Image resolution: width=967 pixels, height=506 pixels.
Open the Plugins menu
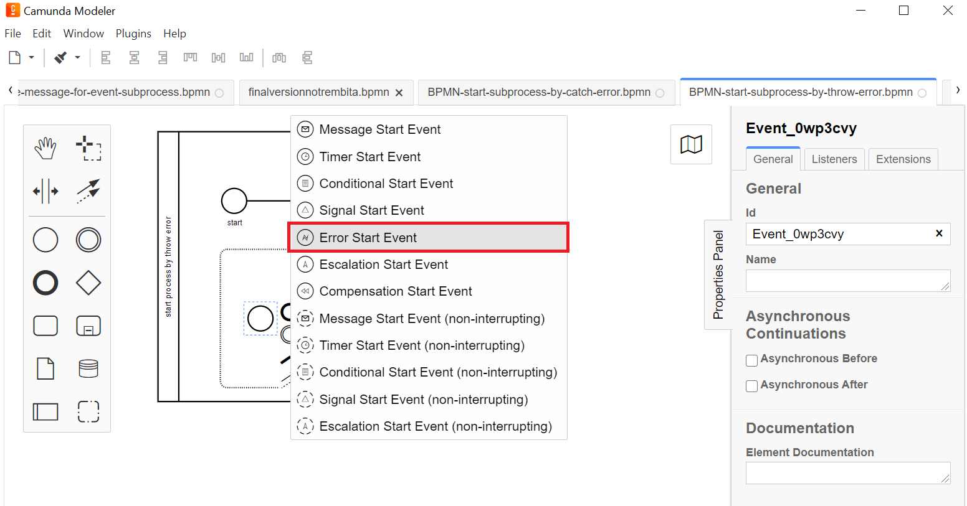(133, 34)
